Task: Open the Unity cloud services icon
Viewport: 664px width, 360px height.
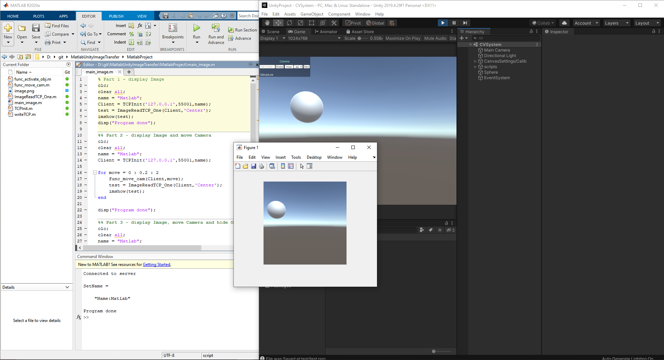Action: pos(564,22)
